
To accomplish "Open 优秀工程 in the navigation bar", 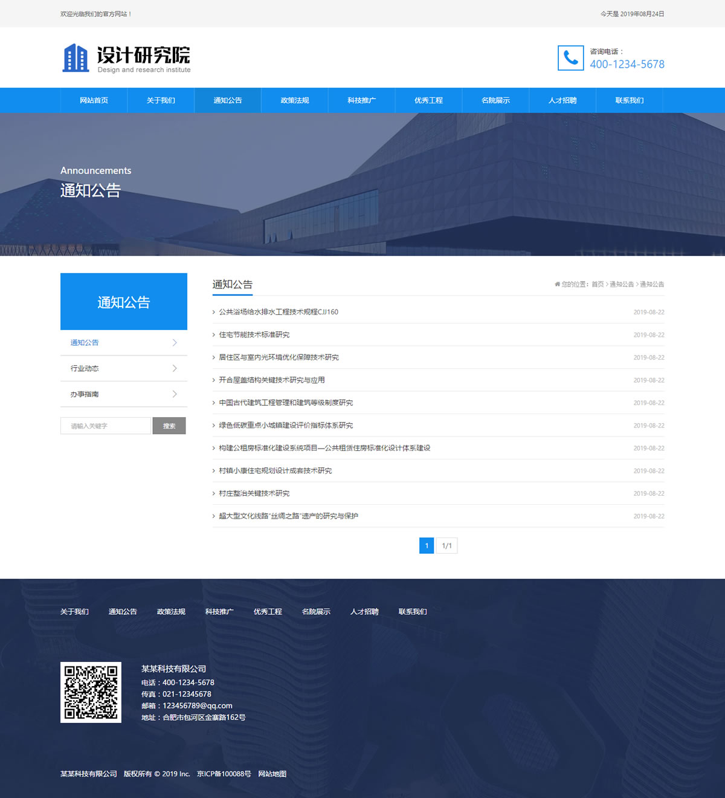I will [429, 100].
